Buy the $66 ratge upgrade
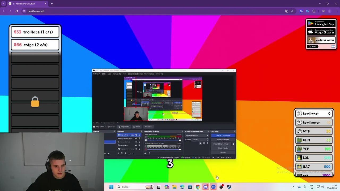Screen dimensions: 340x191 point(35,45)
